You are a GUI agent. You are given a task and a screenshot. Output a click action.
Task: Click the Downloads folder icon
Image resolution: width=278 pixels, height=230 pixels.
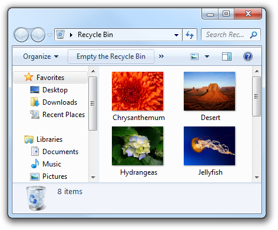click(x=35, y=102)
